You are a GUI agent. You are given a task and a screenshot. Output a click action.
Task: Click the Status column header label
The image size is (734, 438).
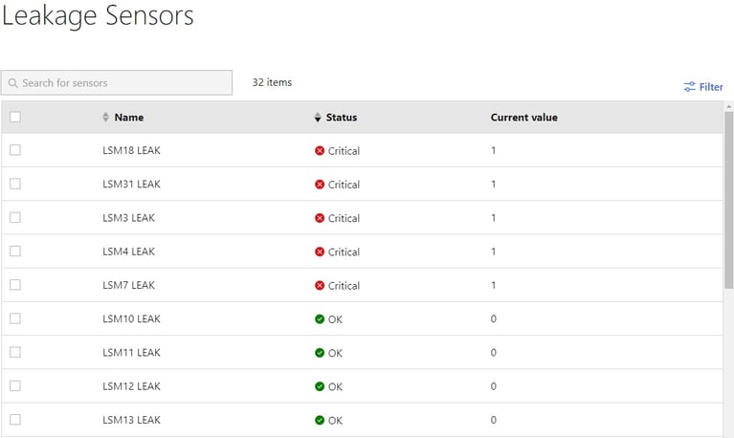[341, 118]
